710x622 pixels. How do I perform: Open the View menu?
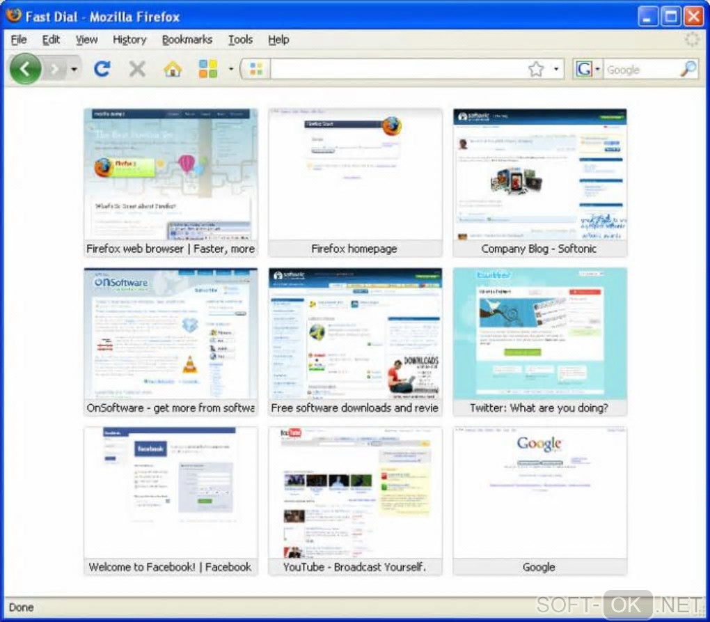coord(86,40)
